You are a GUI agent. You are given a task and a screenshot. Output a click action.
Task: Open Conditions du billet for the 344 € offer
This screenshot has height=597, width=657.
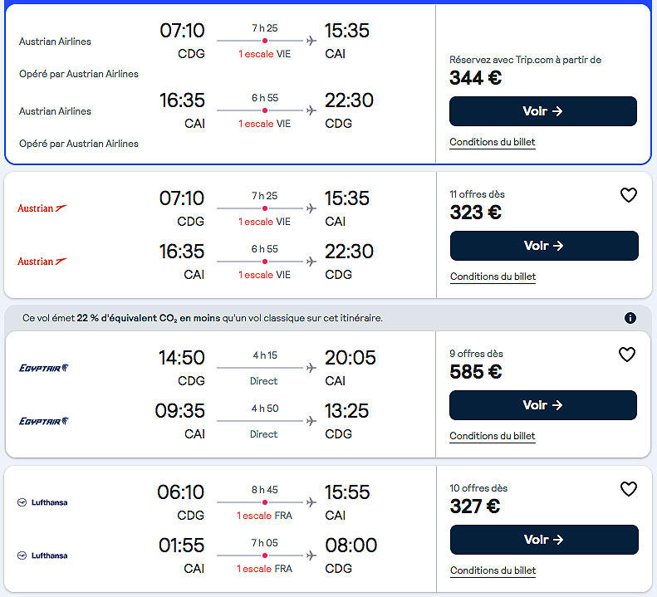(493, 142)
